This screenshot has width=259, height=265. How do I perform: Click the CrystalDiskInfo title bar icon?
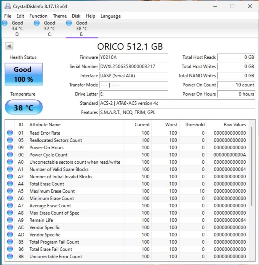8,6
